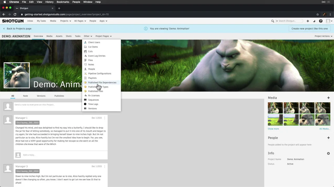Switch to the Assets tab
The height and width of the screenshot is (187, 334).
59,36
